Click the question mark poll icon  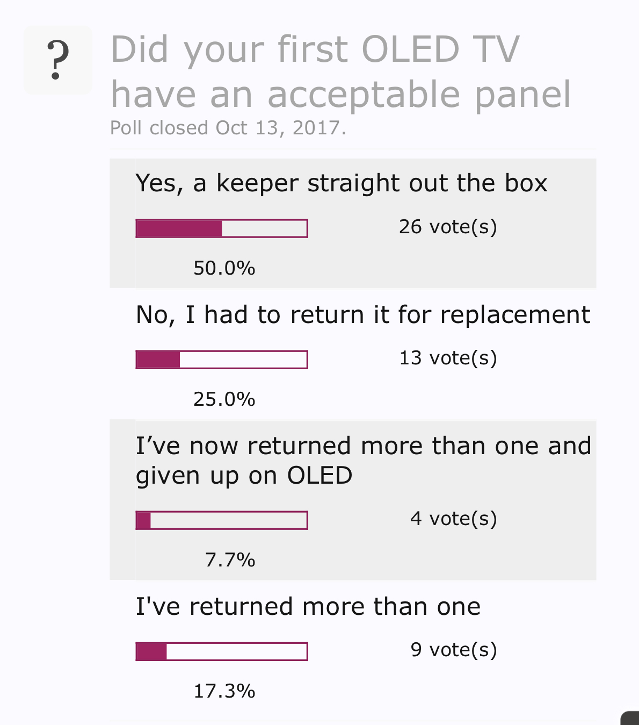click(x=58, y=60)
